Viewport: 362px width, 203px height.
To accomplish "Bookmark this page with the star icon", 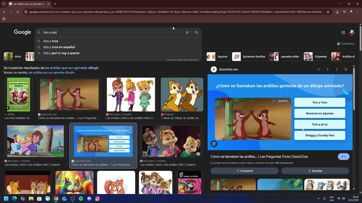I will [328, 12].
